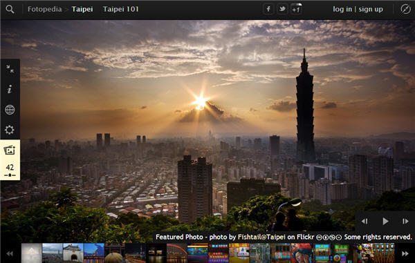This screenshot has width=415, height=263.
Task: Click the sign up link
Action: pos(371,10)
